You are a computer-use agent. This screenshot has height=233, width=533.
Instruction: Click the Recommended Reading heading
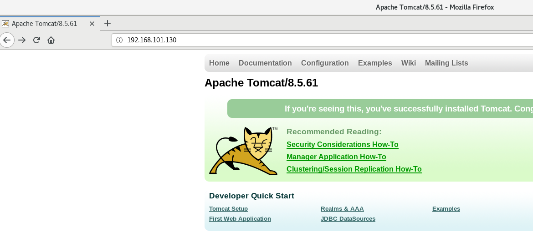point(334,132)
